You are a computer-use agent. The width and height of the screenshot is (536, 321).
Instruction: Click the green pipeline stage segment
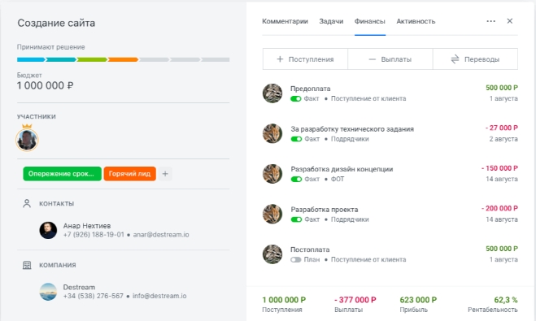92,60
